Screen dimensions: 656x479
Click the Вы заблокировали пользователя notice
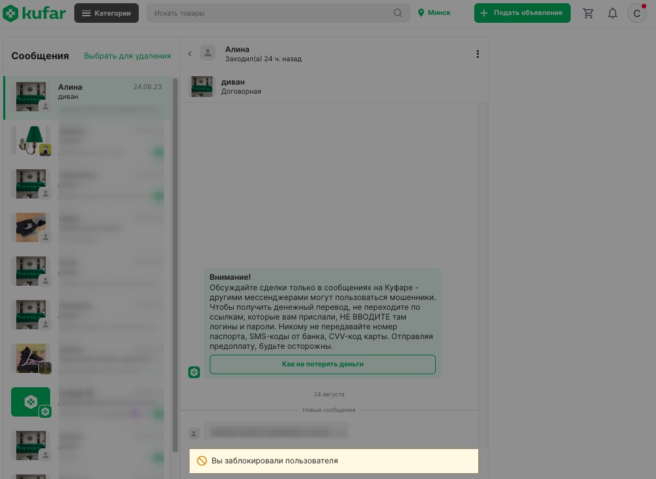(334, 461)
